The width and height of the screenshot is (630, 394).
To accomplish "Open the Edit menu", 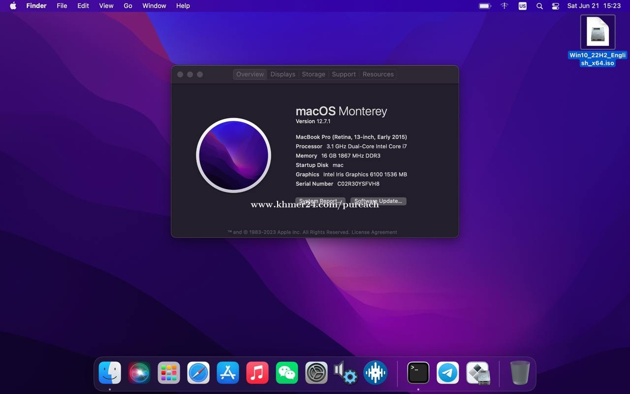I will coord(83,6).
